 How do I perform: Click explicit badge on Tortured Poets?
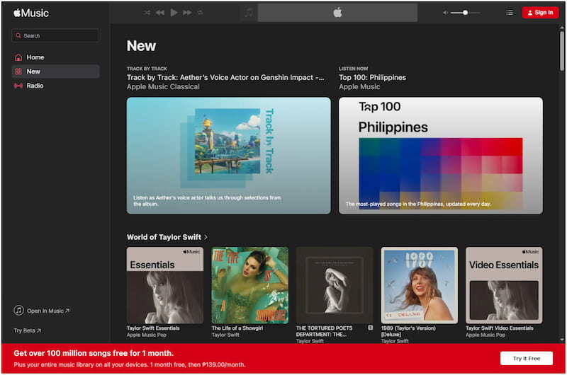point(370,328)
